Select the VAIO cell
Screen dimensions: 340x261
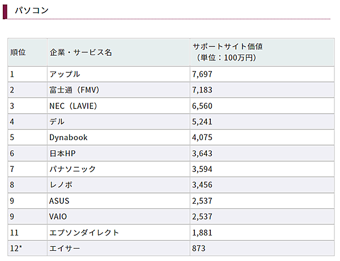59,217
